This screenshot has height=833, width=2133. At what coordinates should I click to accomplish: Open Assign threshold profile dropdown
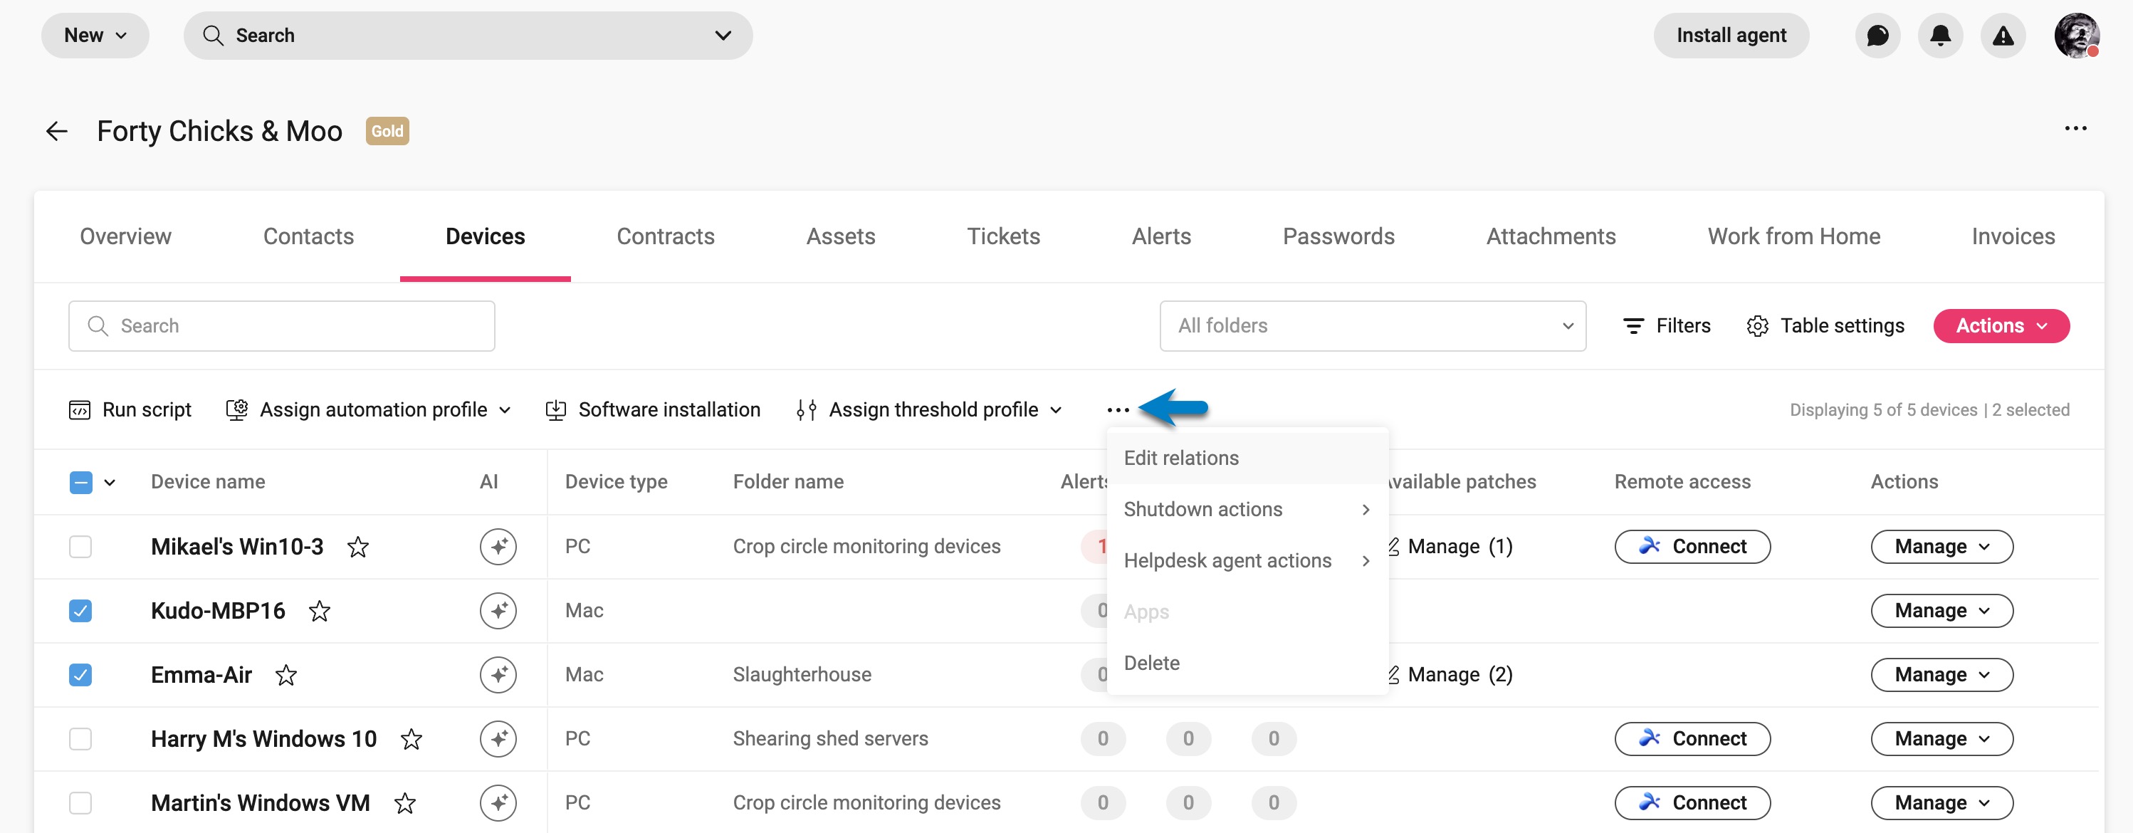click(929, 410)
